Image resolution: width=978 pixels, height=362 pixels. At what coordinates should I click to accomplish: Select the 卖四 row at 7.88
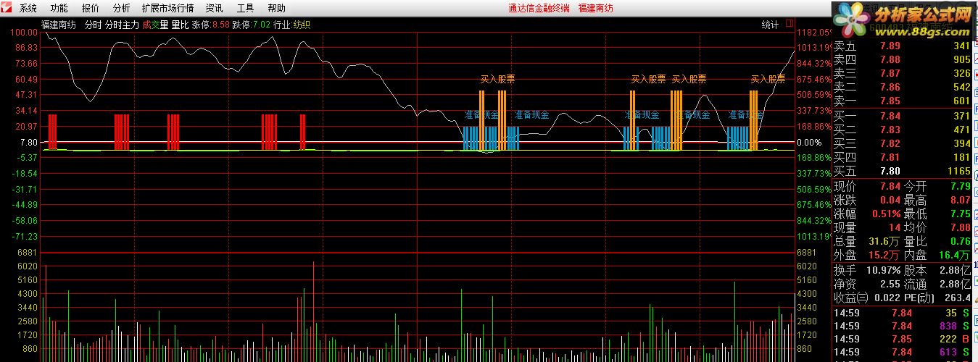(x=903, y=60)
